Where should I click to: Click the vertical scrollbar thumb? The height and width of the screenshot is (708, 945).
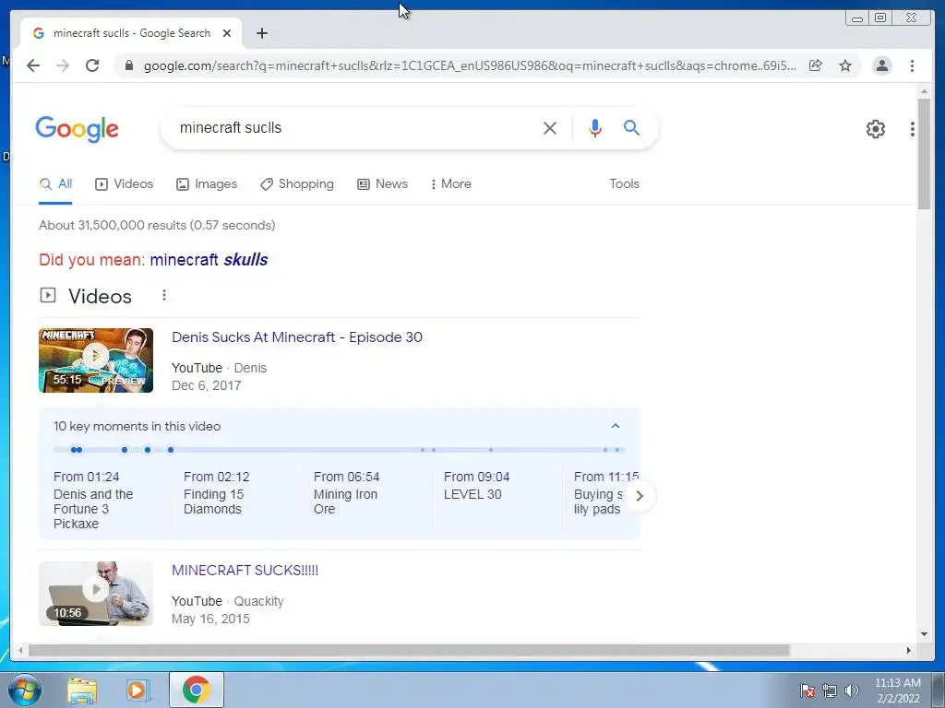pyautogui.click(x=924, y=154)
